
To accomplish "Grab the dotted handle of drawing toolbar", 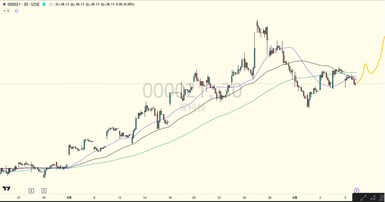I will (355, 198).
